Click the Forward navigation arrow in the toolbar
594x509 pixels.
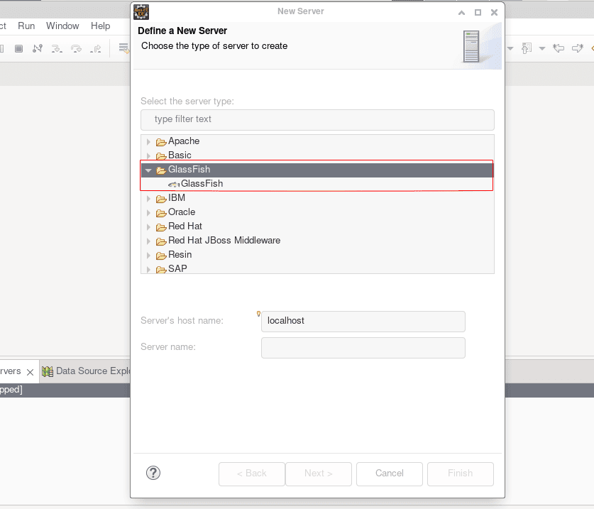point(578,48)
